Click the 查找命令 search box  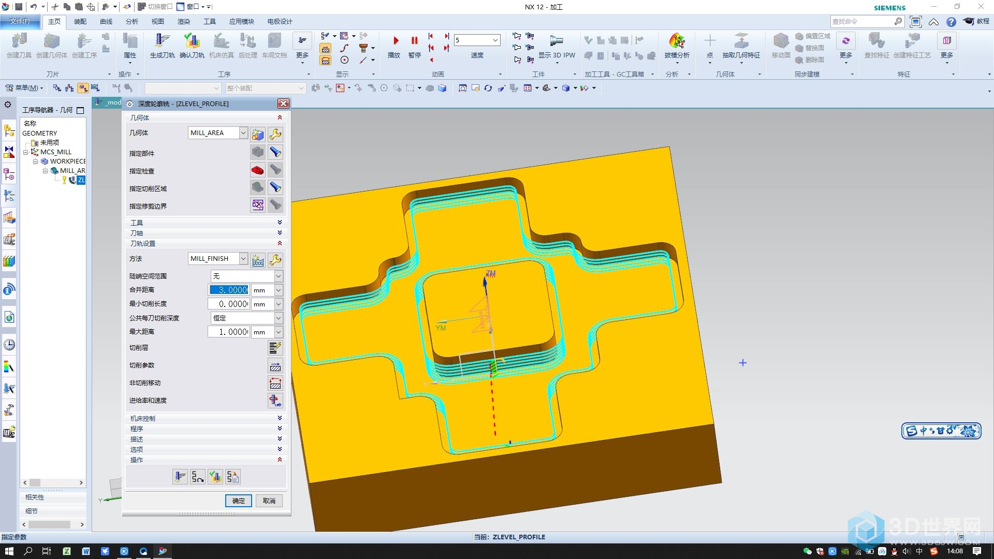tap(861, 21)
